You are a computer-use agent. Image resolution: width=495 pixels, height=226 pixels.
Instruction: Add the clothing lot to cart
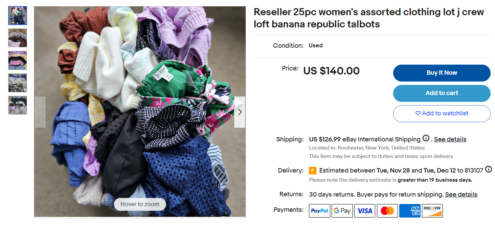pyautogui.click(x=442, y=93)
